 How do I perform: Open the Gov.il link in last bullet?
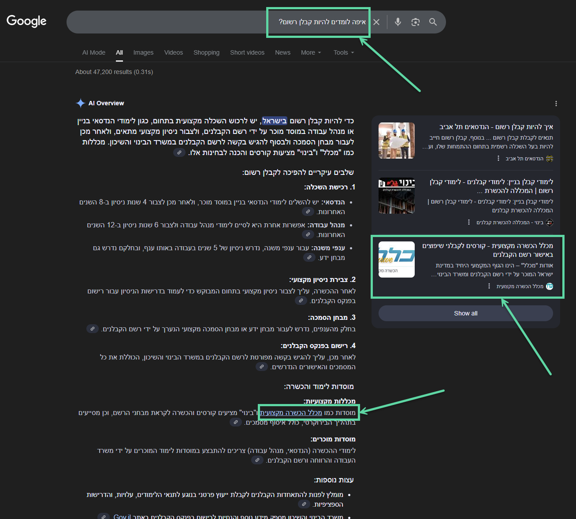[x=122, y=516]
